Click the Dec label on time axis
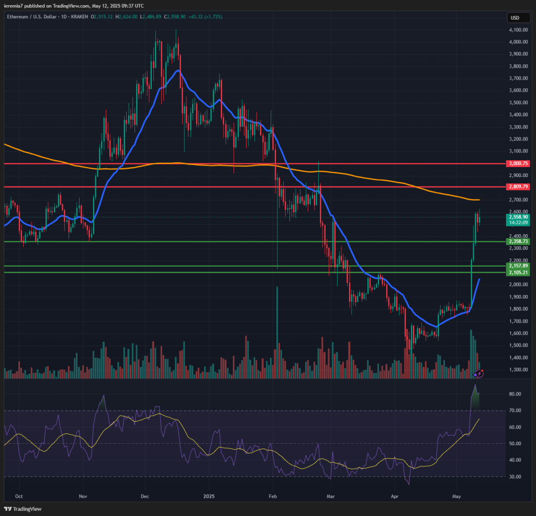Screen dimensions: 536x516 click(x=144, y=497)
